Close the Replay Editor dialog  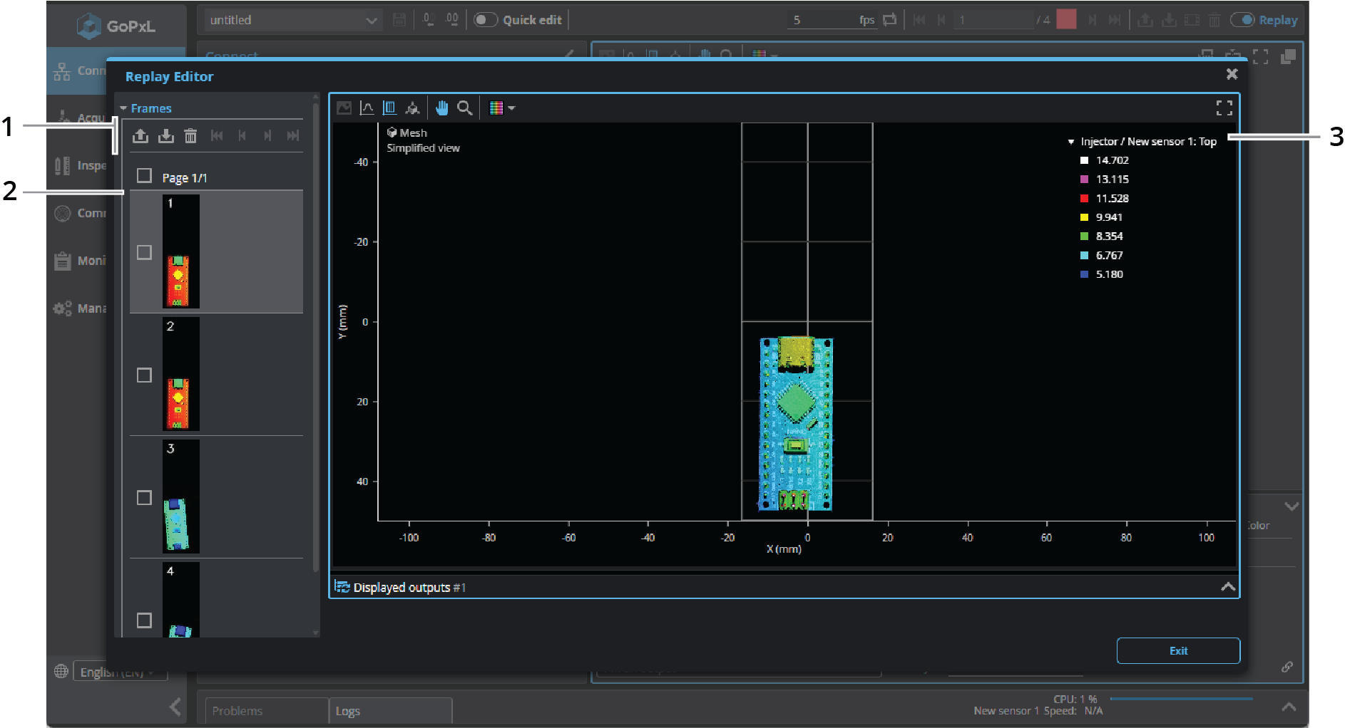1232,74
